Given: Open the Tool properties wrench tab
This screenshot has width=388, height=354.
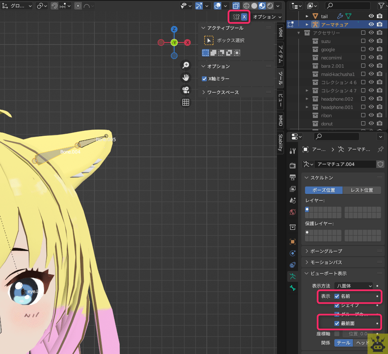Looking at the screenshot, I should point(293,151).
